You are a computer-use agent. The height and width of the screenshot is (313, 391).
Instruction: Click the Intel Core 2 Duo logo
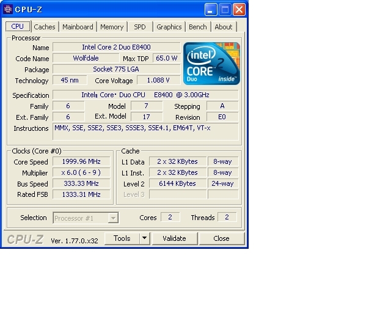pos(212,63)
